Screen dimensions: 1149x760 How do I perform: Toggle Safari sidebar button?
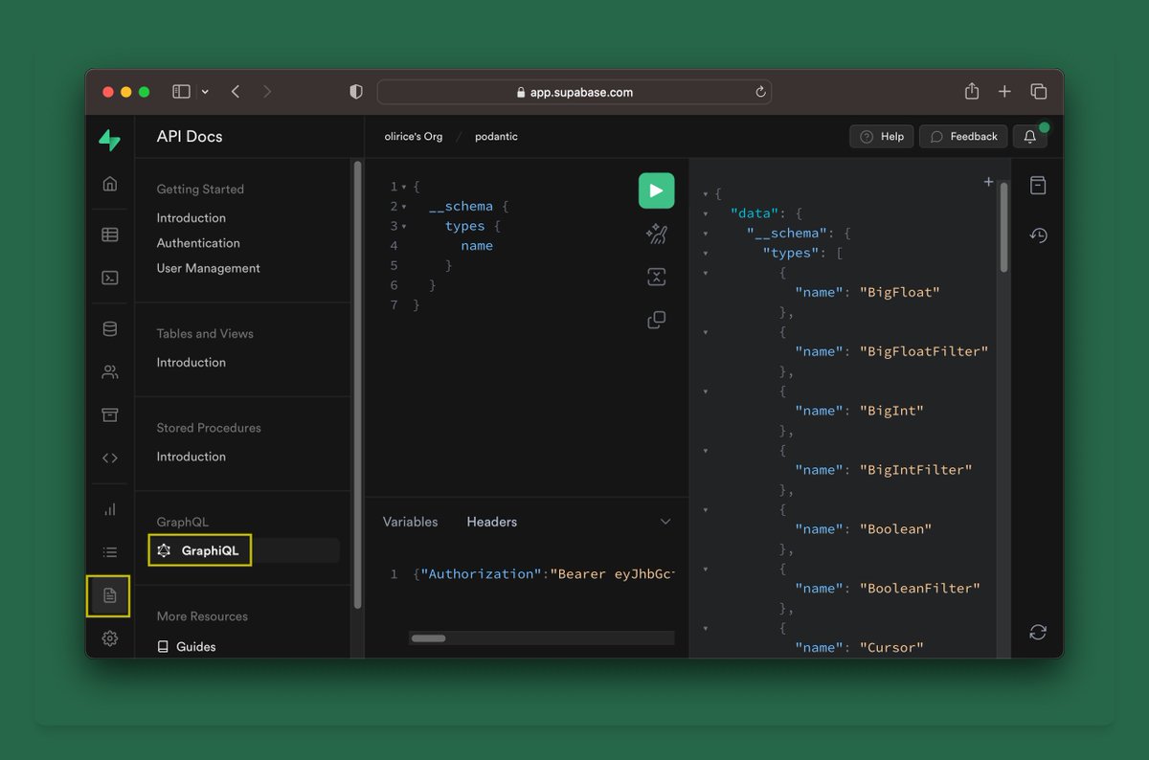coord(181,92)
